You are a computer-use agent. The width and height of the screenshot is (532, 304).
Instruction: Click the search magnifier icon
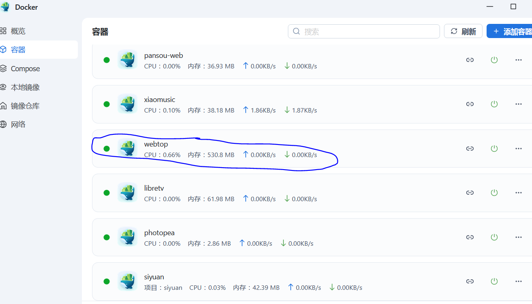[296, 31]
